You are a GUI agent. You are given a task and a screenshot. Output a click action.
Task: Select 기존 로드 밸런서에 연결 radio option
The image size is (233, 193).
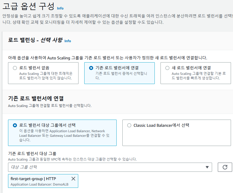click(x=91, y=68)
